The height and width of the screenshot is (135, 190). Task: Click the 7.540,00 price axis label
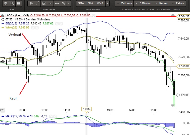coord(183,39)
